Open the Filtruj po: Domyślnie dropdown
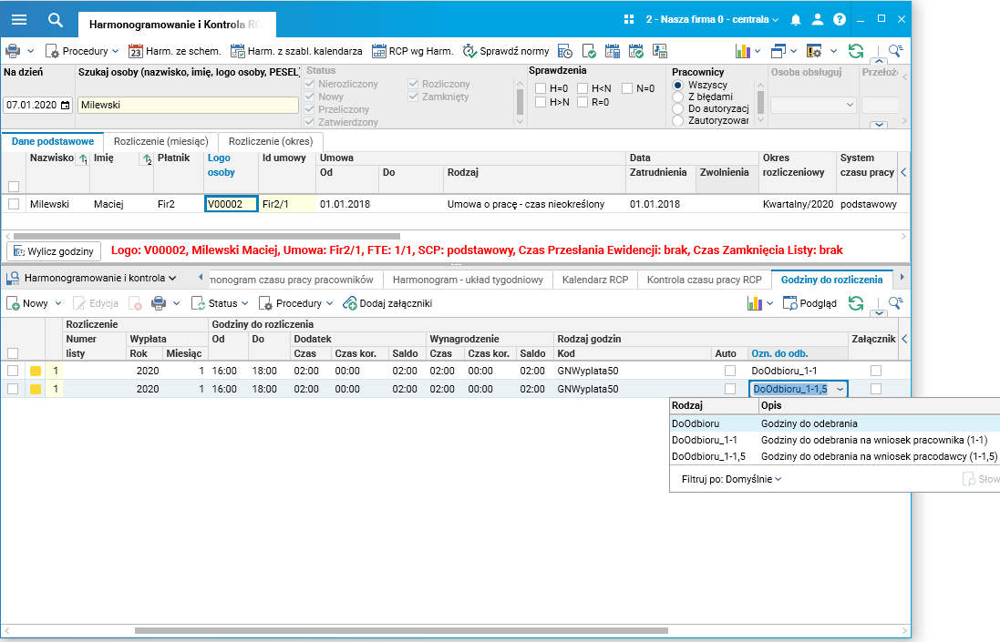This screenshot has width=1000, height=642. [x=731, y=479]
